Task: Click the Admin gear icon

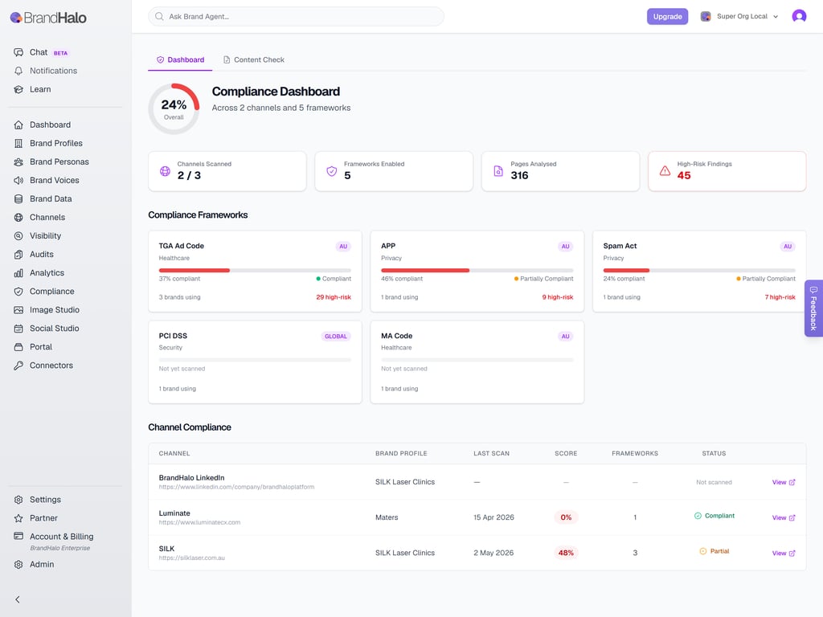Action: [18, 565]
